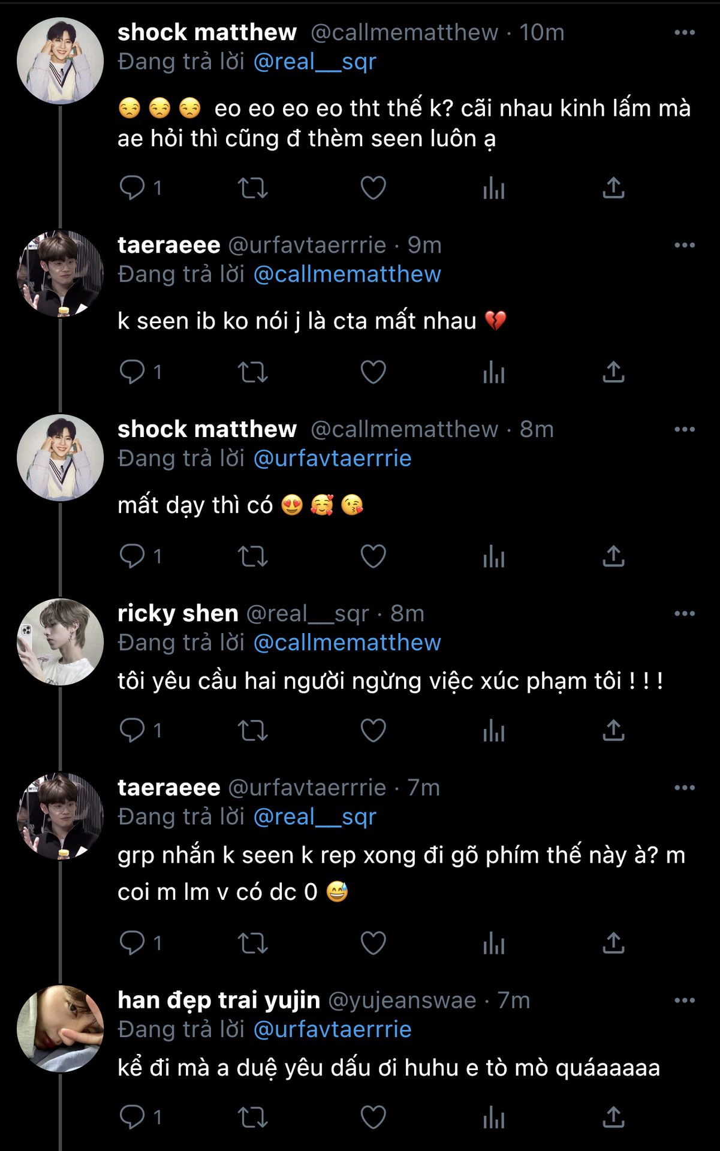Expand more menu on han đẹp trai yujin's tweet

tap(685, 1000)
